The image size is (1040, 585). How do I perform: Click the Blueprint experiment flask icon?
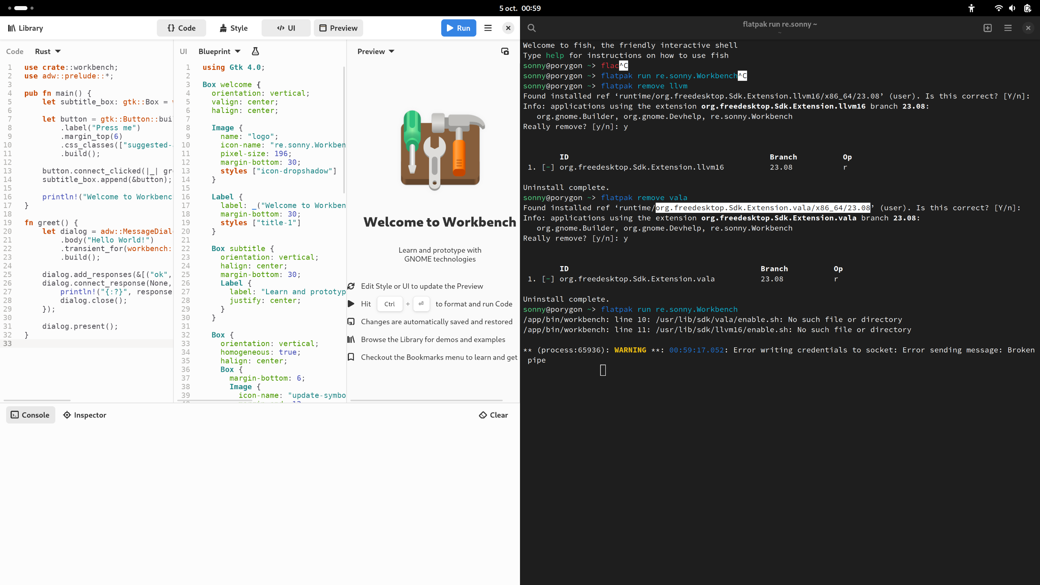[x=255, y=51]
